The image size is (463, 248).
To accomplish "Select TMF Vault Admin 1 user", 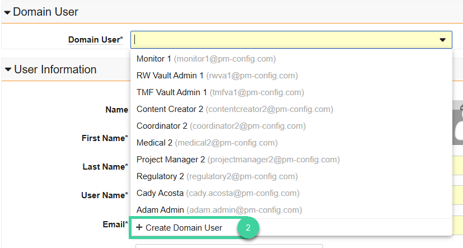I will [291, 92].
